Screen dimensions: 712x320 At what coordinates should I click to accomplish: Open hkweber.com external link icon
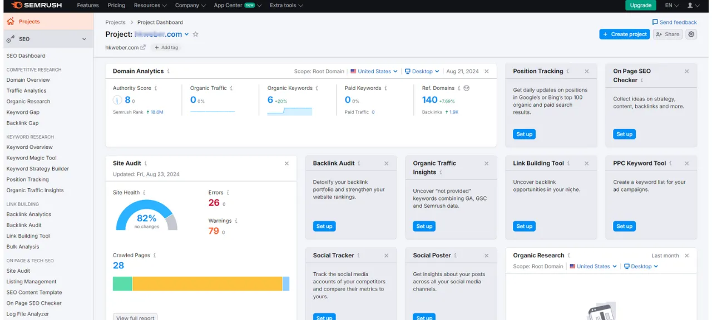(x=143, y=47)
